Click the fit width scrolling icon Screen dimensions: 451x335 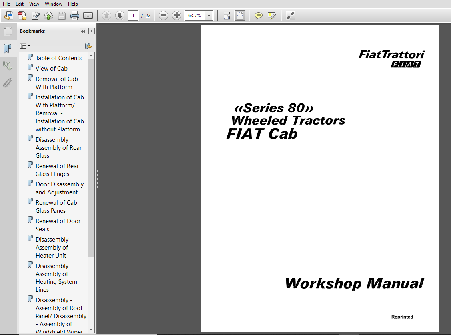point(227,16)
